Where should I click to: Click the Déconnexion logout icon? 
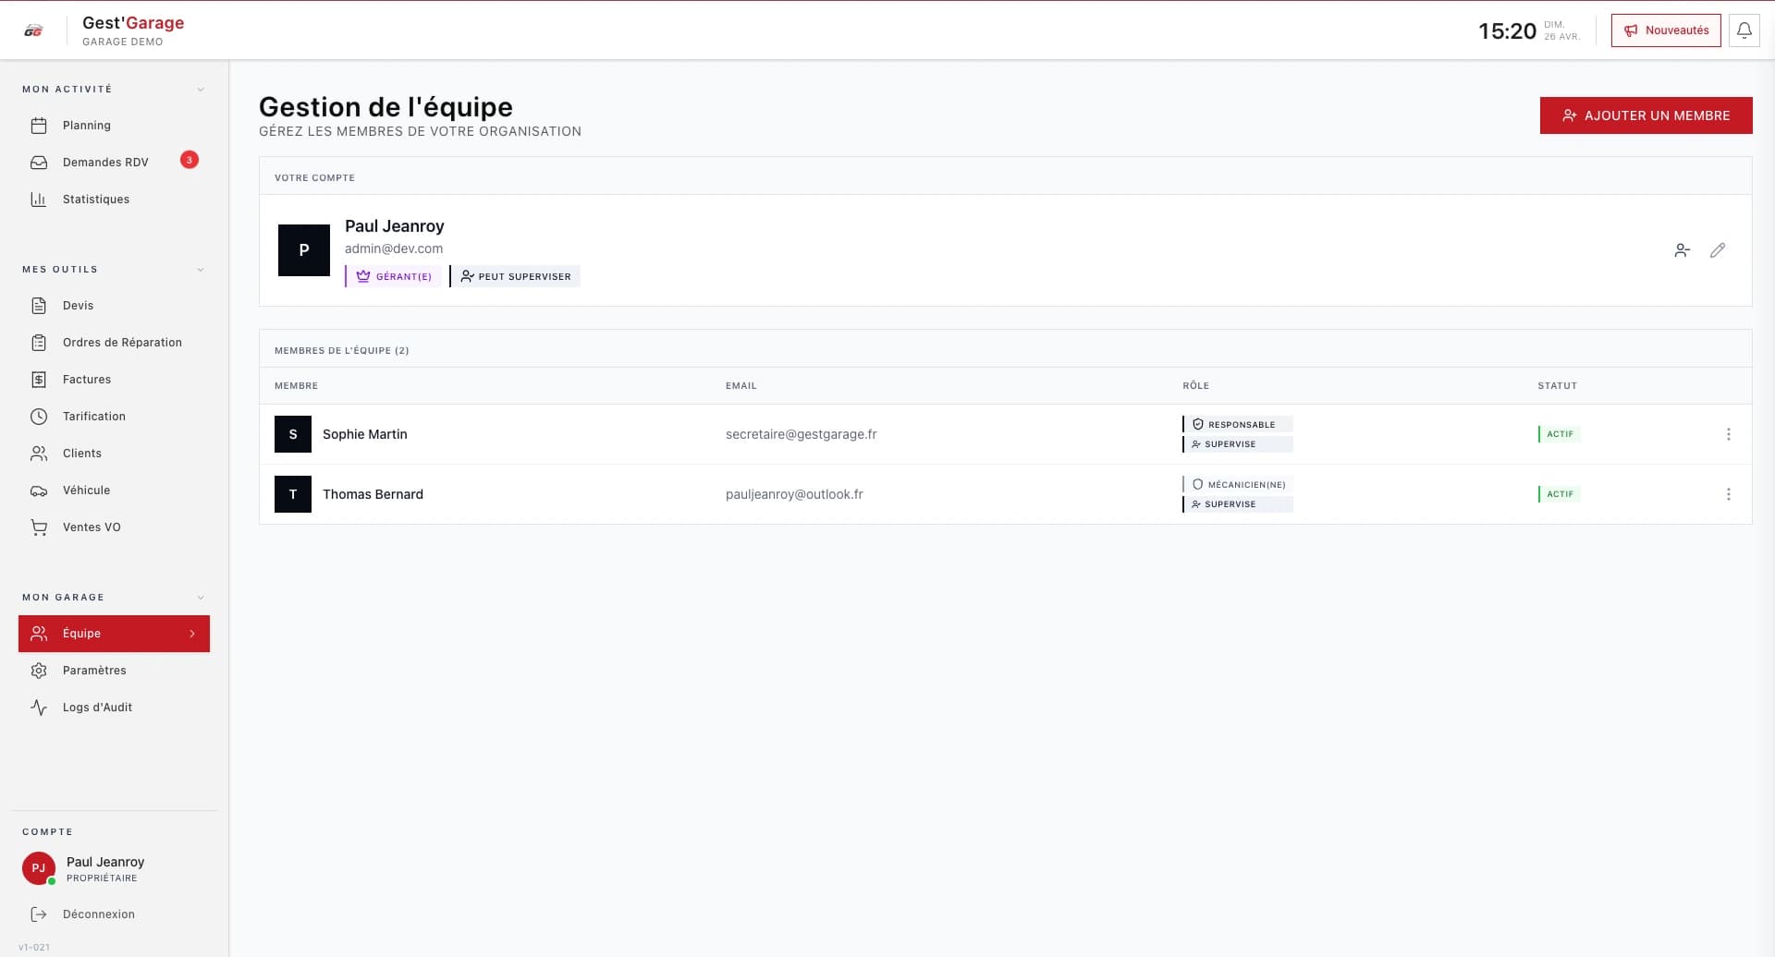click(x=39, y=915)
